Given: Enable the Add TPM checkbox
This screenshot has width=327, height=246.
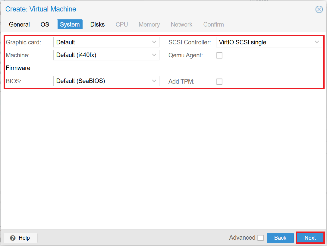Looking at the screenshot, I should pos(219,81).
